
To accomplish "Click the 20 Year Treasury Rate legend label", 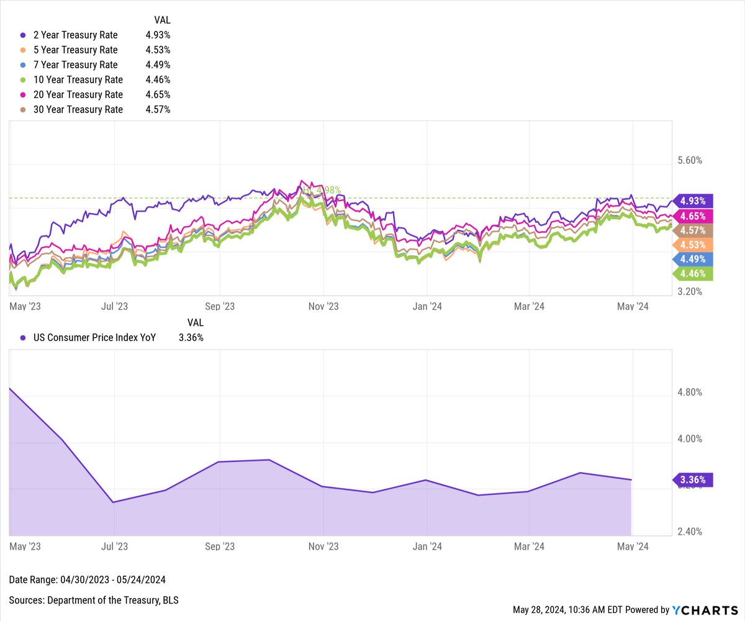I will [78, 94].
